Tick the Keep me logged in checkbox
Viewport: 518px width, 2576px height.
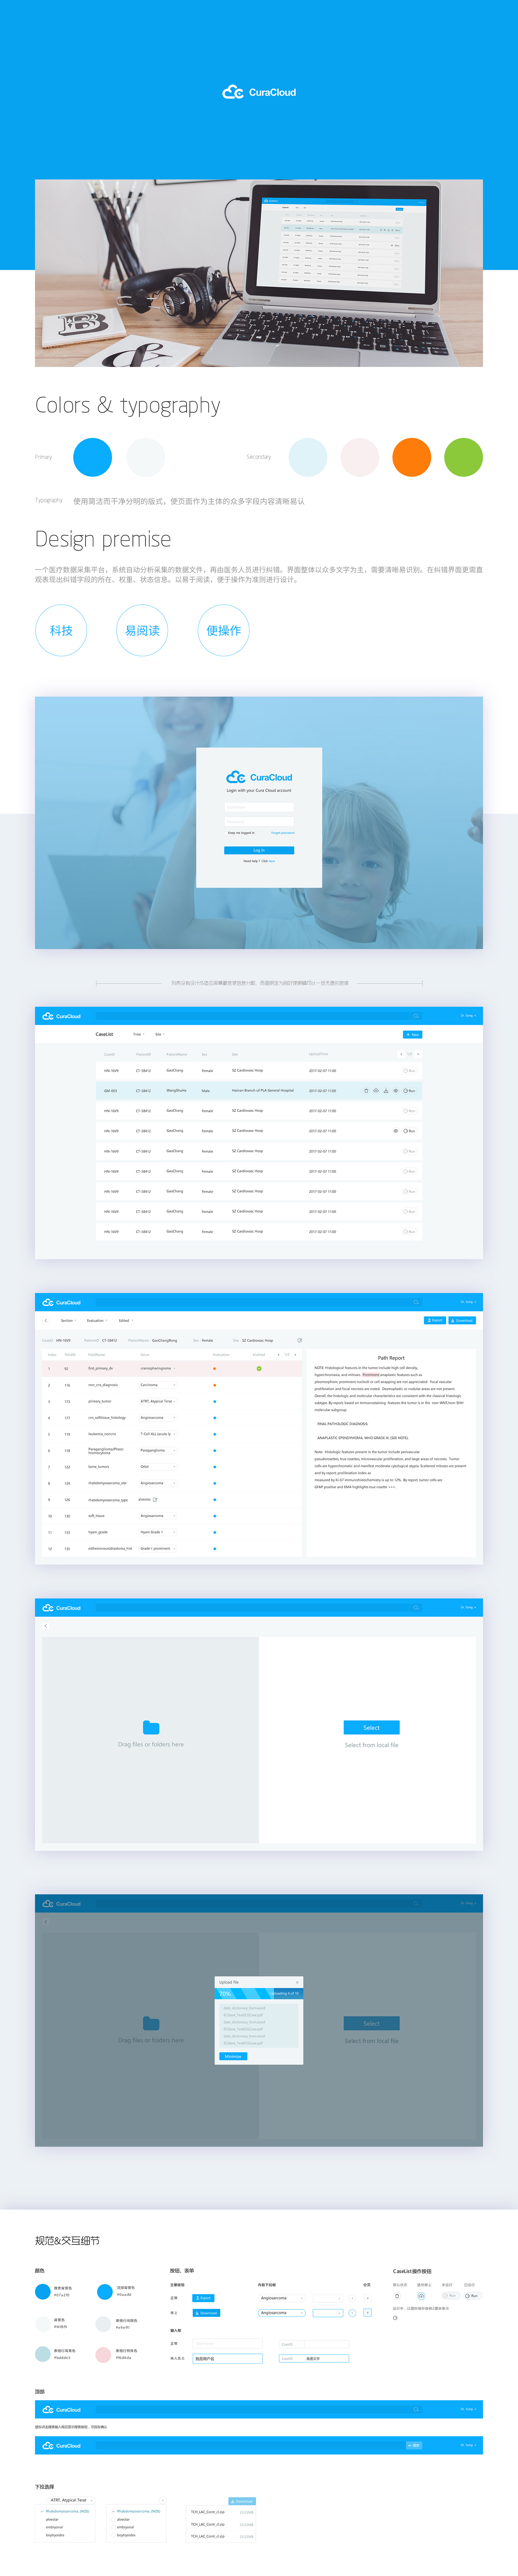226,833
